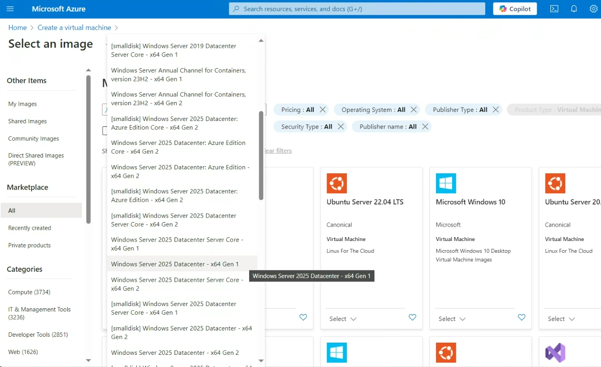The height and width of the screenshot is (367, 601).
Task: Open Cloud Shell from the top bar
Action: tap(554, 9)
